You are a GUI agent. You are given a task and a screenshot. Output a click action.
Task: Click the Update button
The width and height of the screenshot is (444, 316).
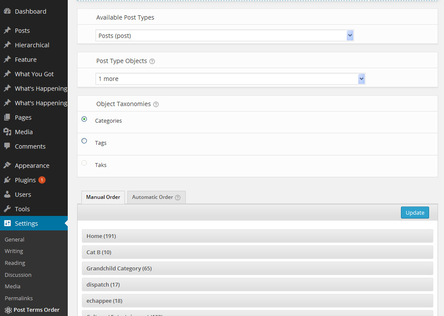coord(415,213)
